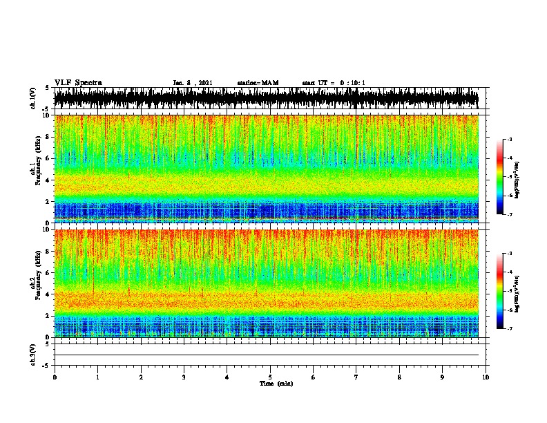Click the "-5" tick on ch.1 colorbar
Screen dimensions: 547x423
509,177
